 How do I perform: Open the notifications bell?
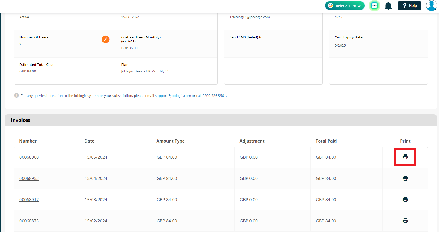tap(388, 6)
